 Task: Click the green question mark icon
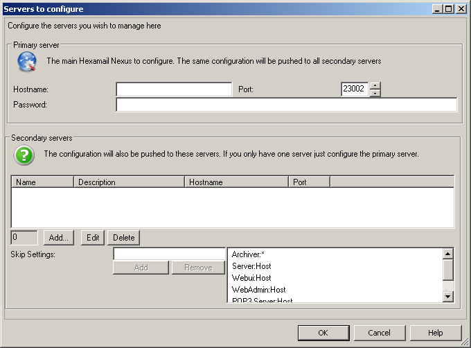point(24,155)
